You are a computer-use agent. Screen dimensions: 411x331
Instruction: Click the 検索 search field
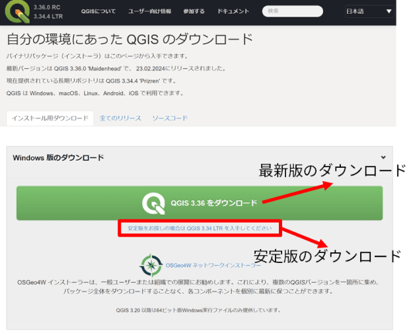point(296,11)
